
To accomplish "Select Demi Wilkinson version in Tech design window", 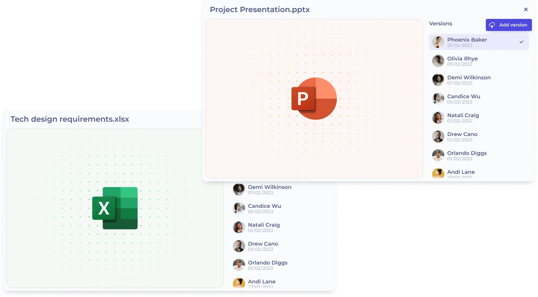I will pyautogui.click(x=280, y=189).
